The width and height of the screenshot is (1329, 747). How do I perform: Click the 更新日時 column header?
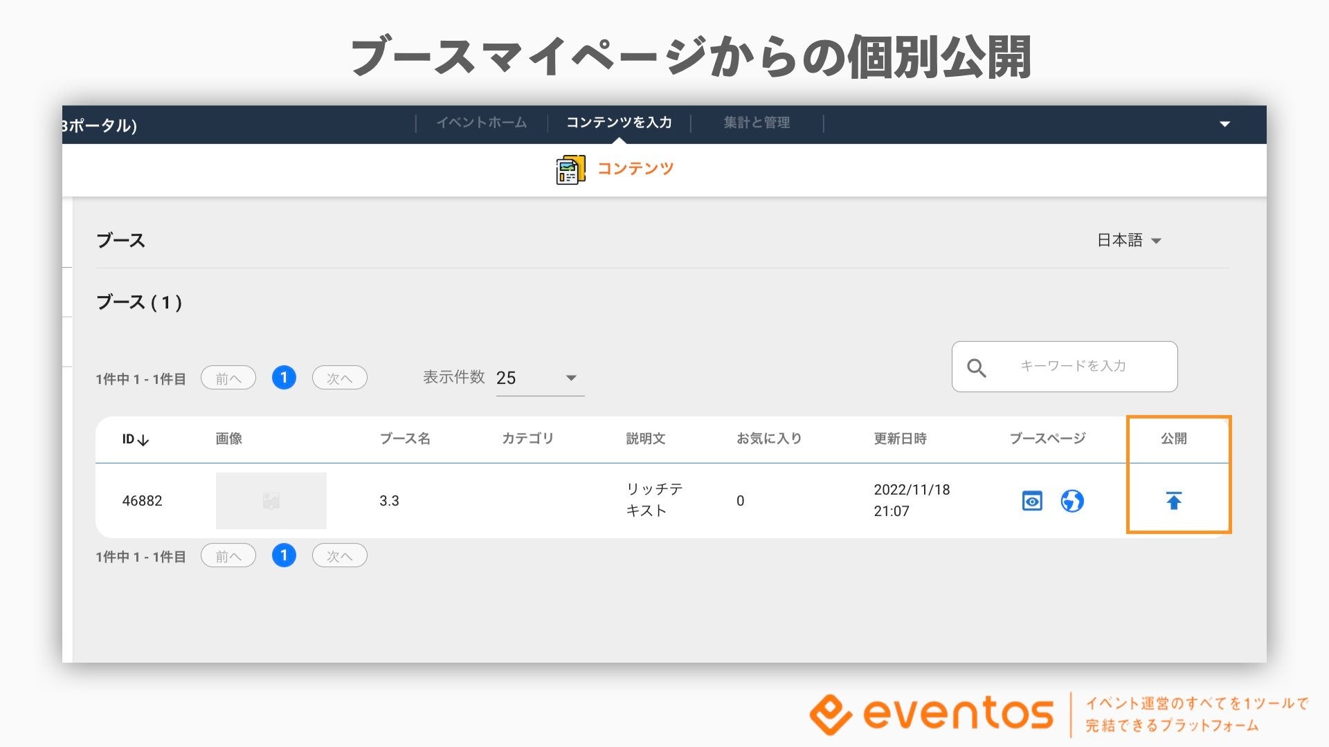[900, 439]
